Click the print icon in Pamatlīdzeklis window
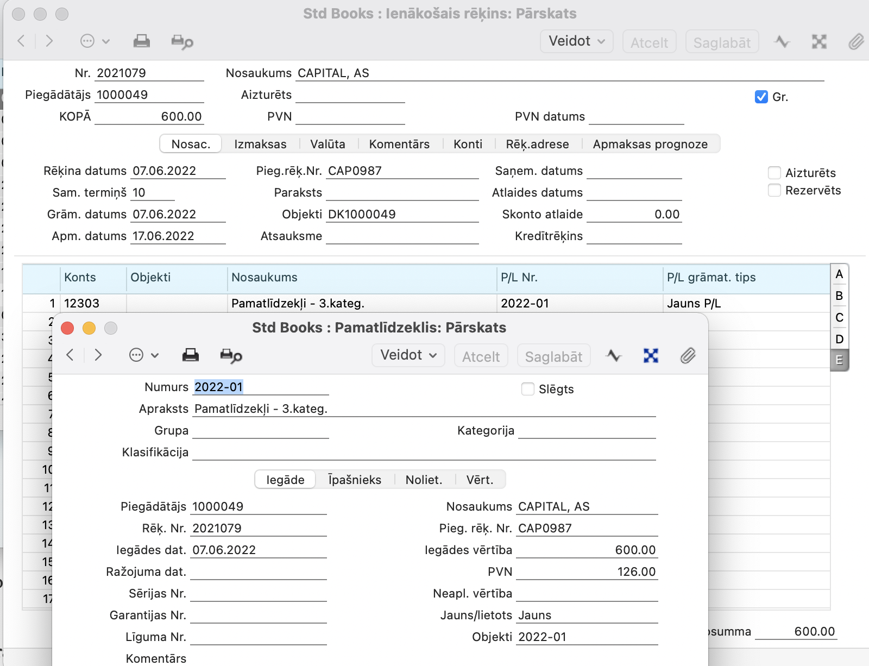The height and width of the screenshot is (666, 869). [x=190, y=355]
